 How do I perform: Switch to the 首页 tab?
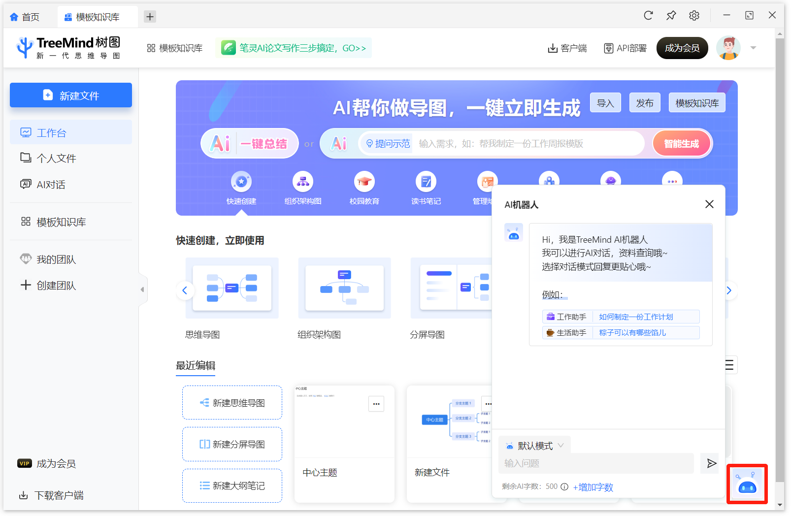(x=25, y=17)
